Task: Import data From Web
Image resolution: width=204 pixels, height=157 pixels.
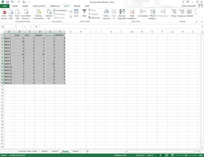Action: coord(11,15)
